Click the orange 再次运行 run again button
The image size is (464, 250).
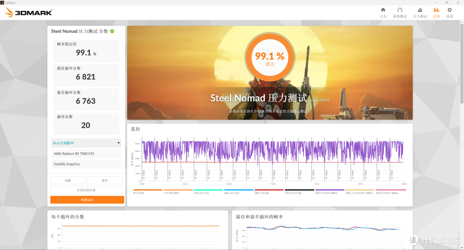pyautogui.click(x=87, y=200)
